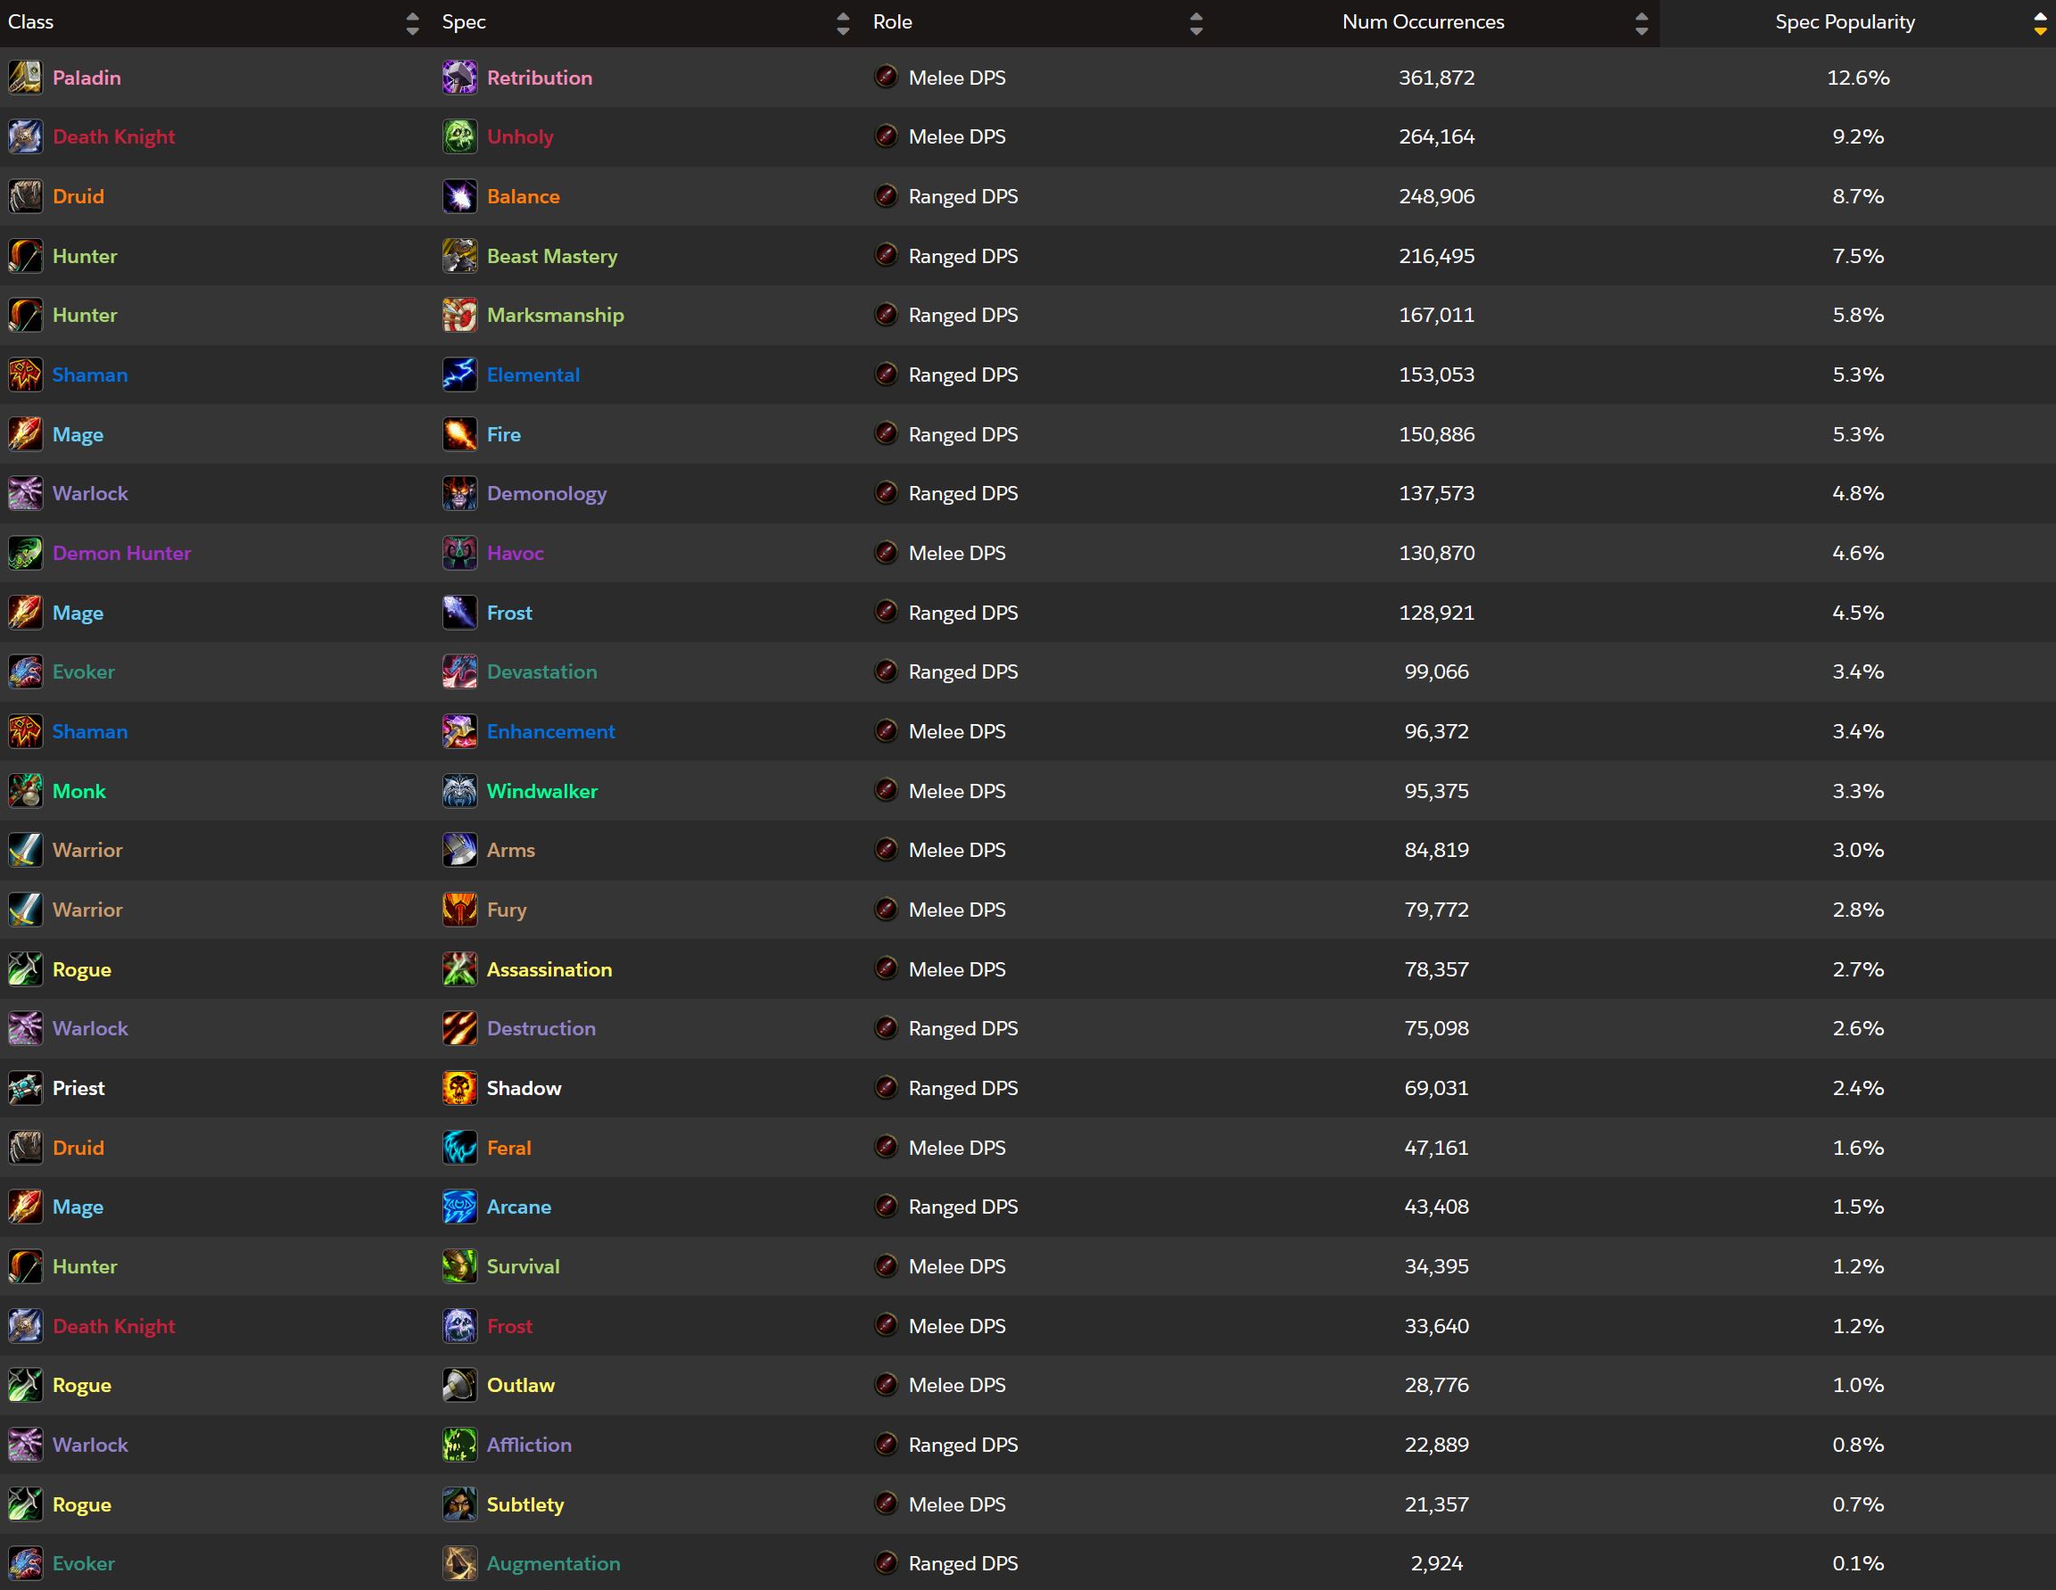This screenshot has height=1590, width=2056.
Task: Click the Outlaw spec icon
Action: (459, 1385)
